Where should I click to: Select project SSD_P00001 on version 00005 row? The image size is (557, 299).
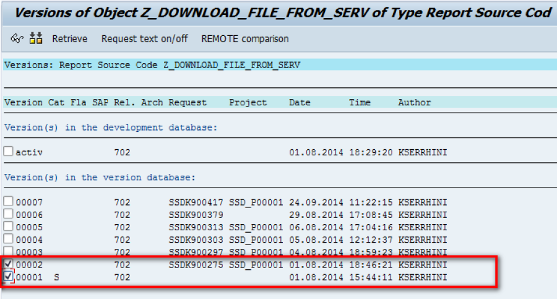pos(256,228)
